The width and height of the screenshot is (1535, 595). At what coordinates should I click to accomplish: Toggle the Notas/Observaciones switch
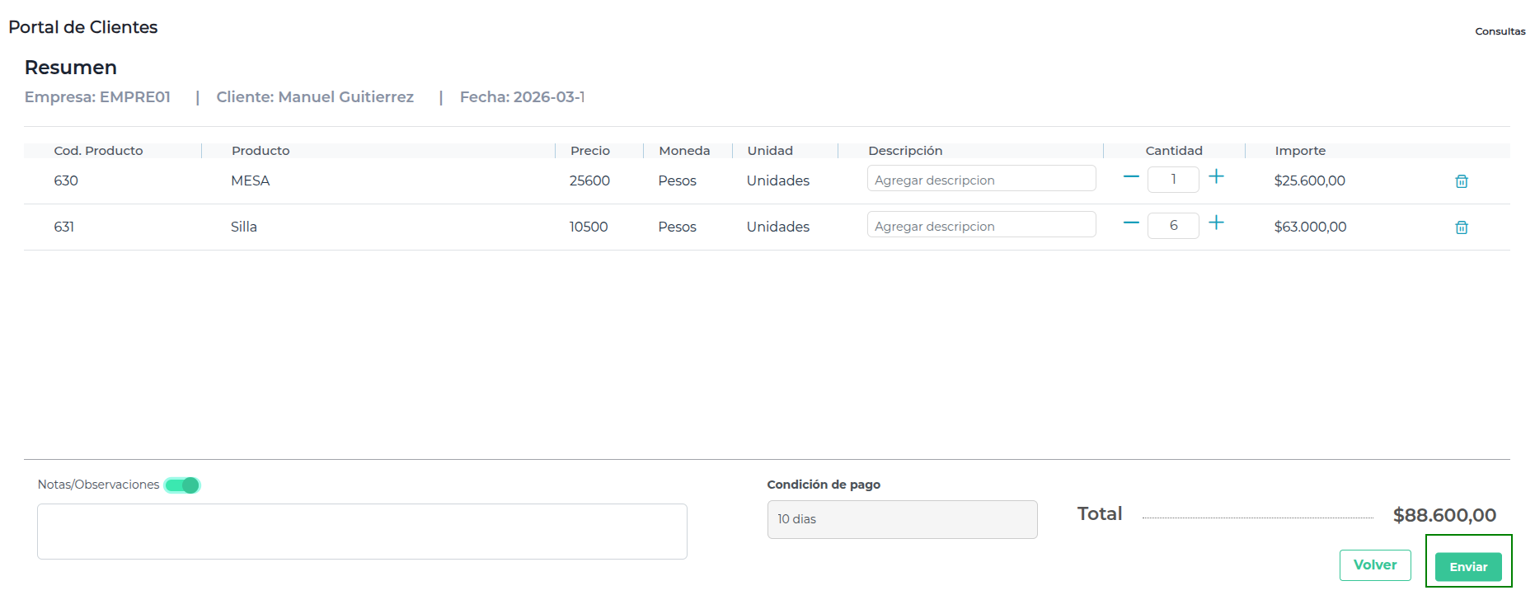pyautogui.click(x=182, y=485)
